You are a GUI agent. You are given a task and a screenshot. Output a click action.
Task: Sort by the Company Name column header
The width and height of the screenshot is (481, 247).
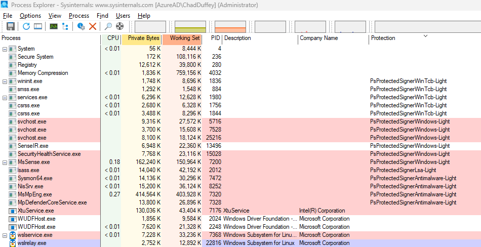click(x=333, y=38)
